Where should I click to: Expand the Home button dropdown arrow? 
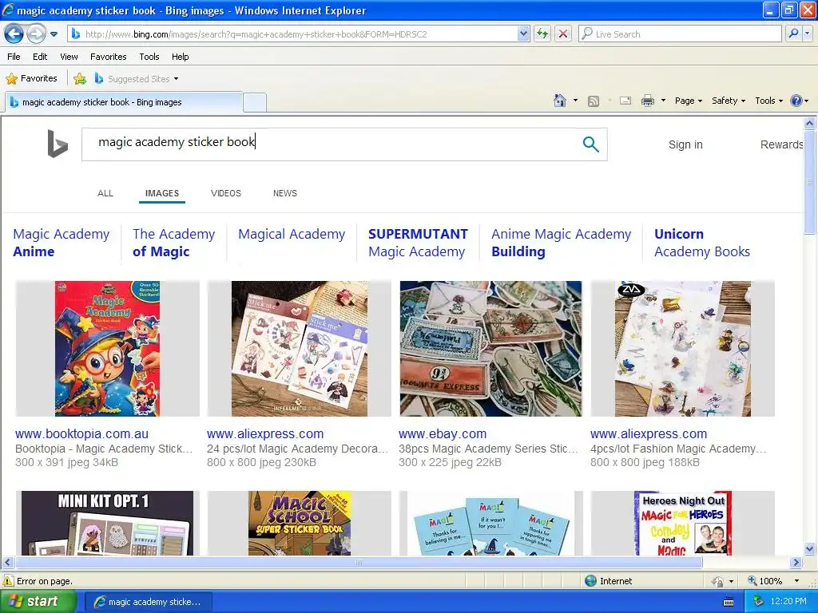(x=575, y=101)
